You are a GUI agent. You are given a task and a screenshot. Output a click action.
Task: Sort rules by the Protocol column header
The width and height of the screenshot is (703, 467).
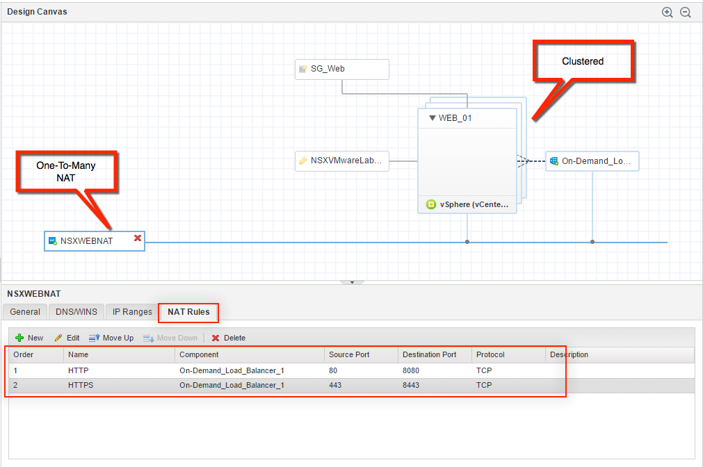point(490,354)
